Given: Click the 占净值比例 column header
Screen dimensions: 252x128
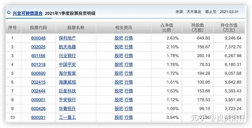Looking at the screenshot, I should [x=167, y=28].
